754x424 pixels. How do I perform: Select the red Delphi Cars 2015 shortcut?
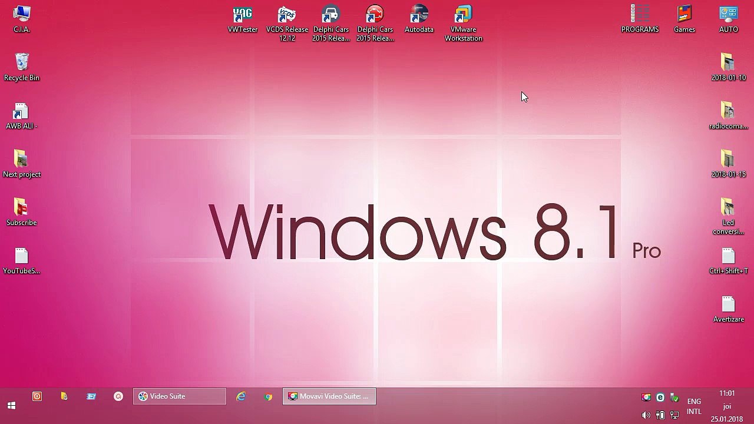375,24
